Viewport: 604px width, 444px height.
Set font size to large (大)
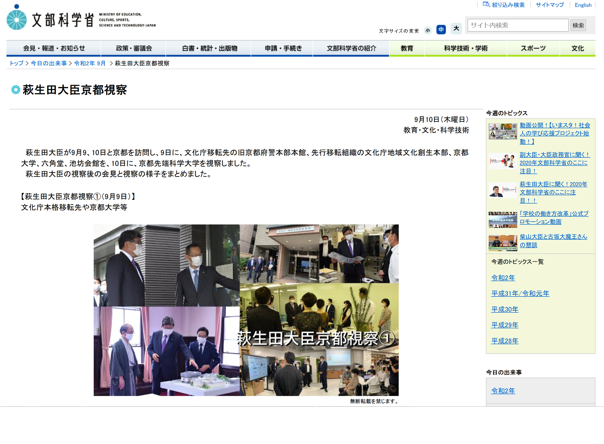click(x=456, y=29)
